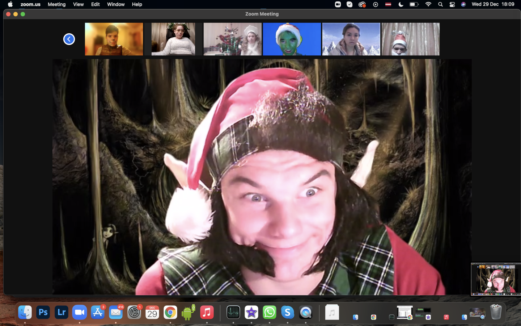Open the View menu
Screen dimensions: 521x326
pos(78,4)
